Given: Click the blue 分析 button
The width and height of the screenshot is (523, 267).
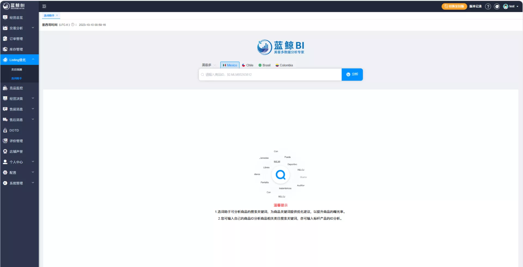Looking at the screenshot, I should coord(352,74).
